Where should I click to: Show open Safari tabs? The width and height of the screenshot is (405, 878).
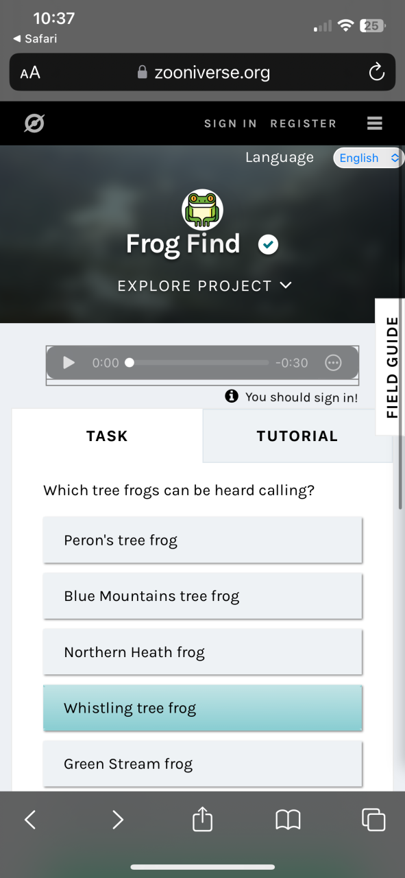373,820
